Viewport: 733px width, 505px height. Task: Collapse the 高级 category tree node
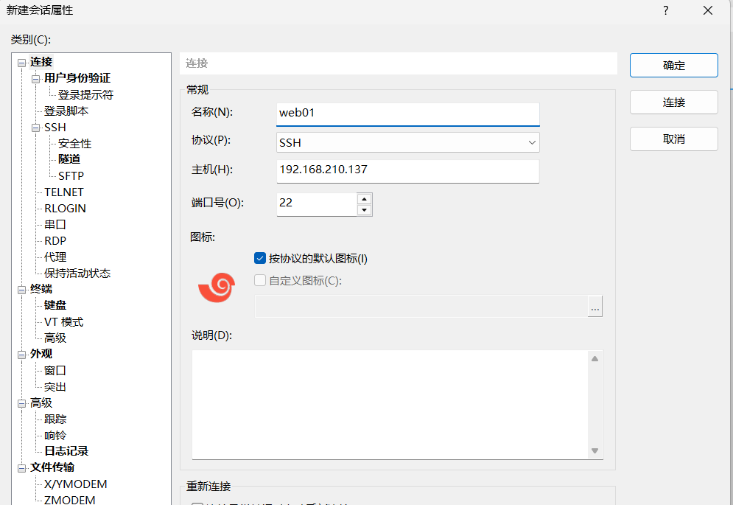click(21, 403)
